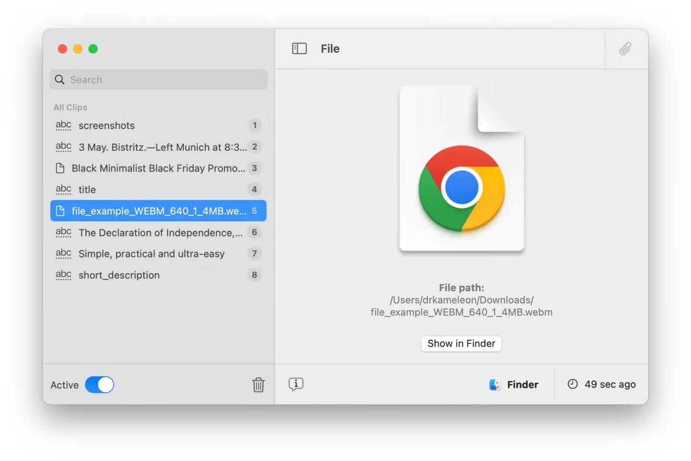Select 'Simple, practical and ultra-easy' clip

coord(151,254)
